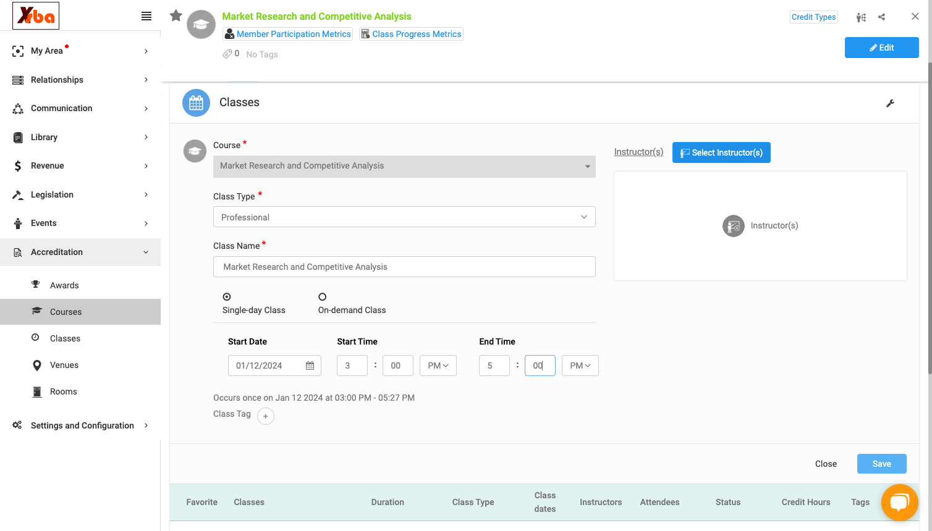Click the Class Name input field
This screenshot has height=531, width=932.
[x=404, y=267]
